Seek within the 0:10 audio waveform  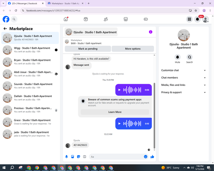point(132,124)
